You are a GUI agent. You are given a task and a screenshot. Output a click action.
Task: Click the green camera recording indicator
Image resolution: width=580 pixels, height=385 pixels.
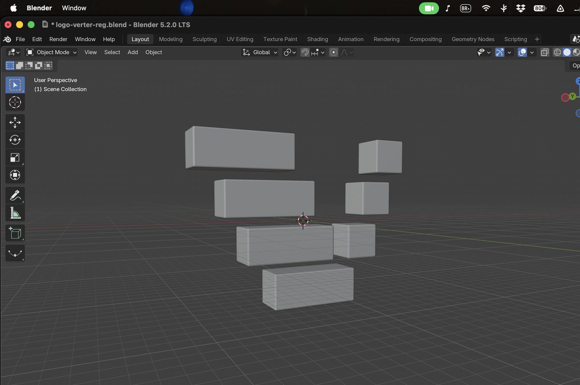pyautogui.click(x=429, y=8)
